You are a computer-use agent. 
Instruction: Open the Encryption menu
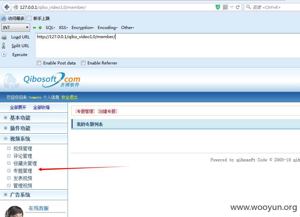pyautogui.click(x=83, y=28)
